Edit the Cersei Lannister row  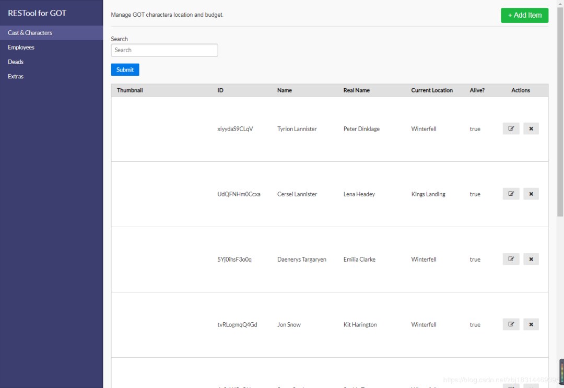[x=511, y=194]
